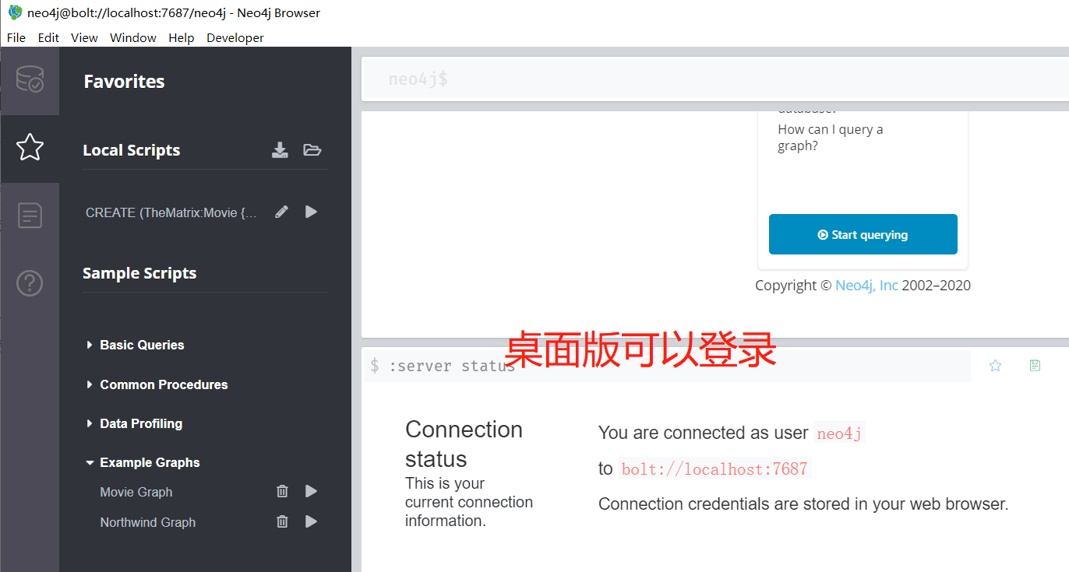1069x572 pixels.
Task: Open the View menu
Action: [84, 37]
